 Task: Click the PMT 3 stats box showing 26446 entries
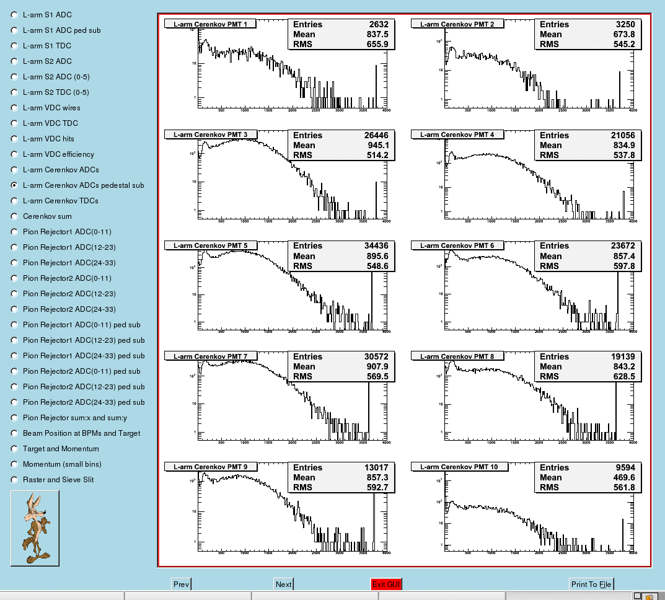(341, 145)
